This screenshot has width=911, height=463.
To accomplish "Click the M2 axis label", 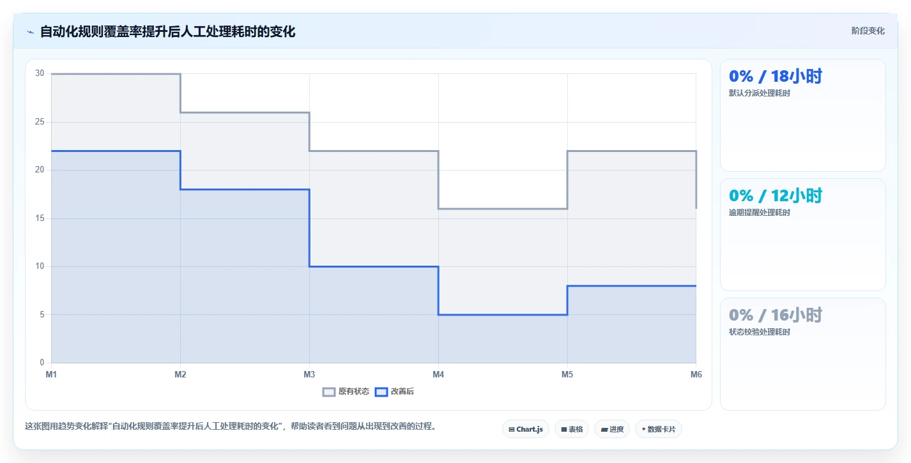I will pos(180,375).
